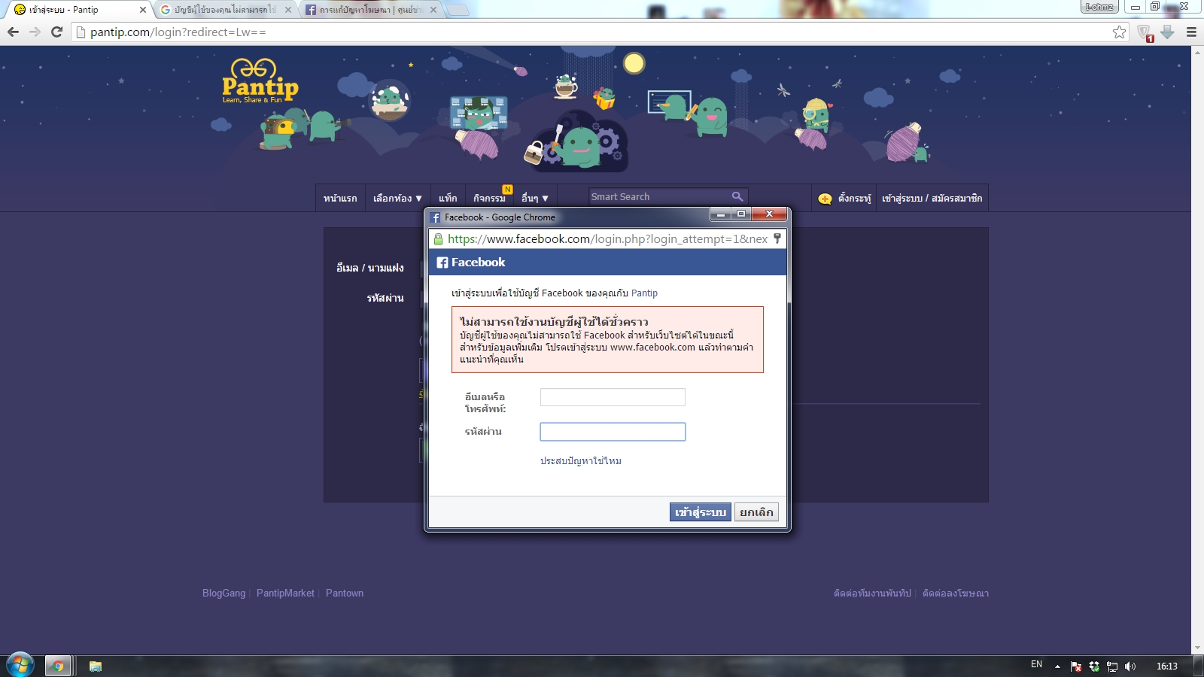
Task: Click the key icon in Facebook popup address bar
Action: (777, 238)
